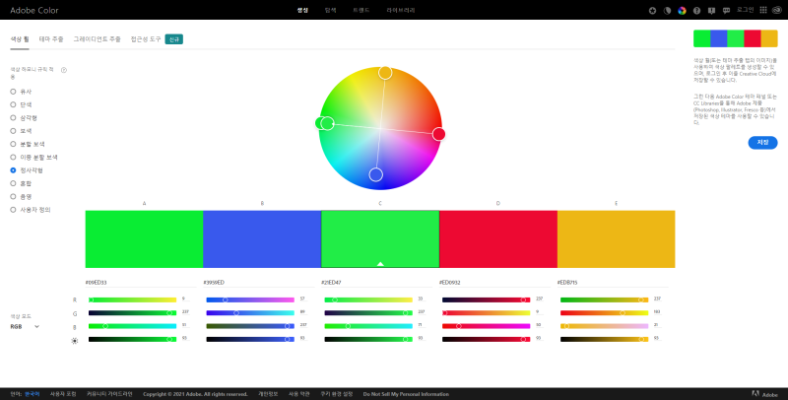Click the red handle on the color wheel
The height and width of the screenshot is (400, 788).
point(438,134)
